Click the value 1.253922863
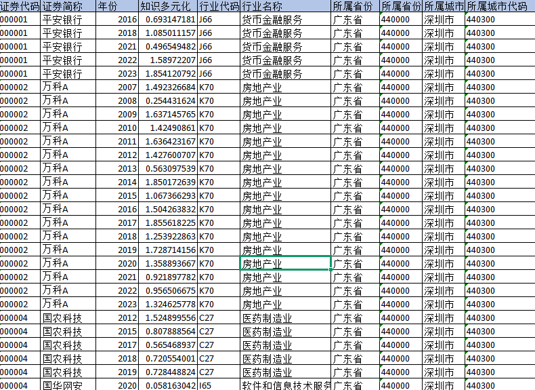 171,237
